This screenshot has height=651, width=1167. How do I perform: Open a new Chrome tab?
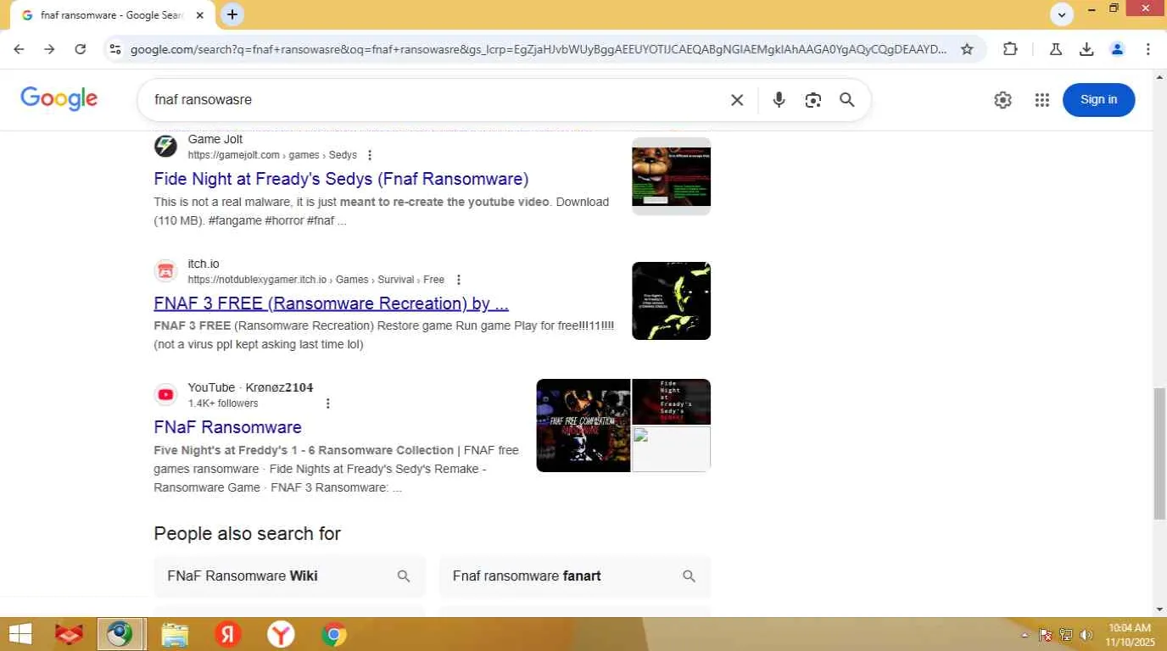[x=232, y=14]
